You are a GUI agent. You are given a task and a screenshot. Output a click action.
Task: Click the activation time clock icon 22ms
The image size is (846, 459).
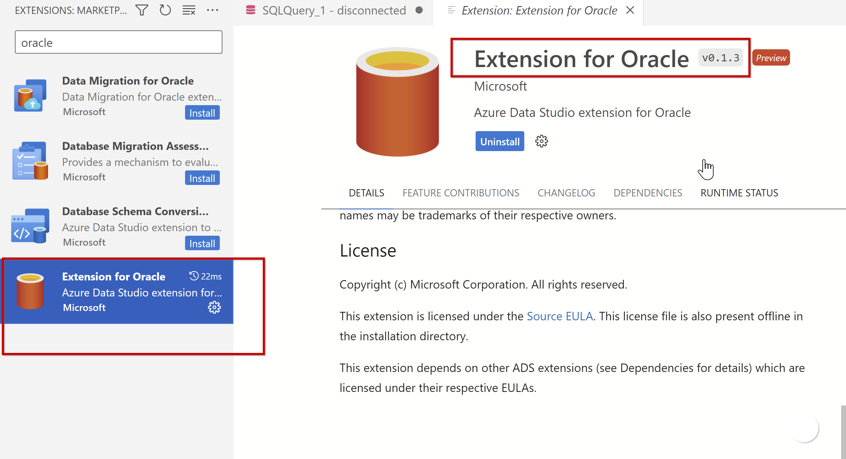[x=194, y=276]
